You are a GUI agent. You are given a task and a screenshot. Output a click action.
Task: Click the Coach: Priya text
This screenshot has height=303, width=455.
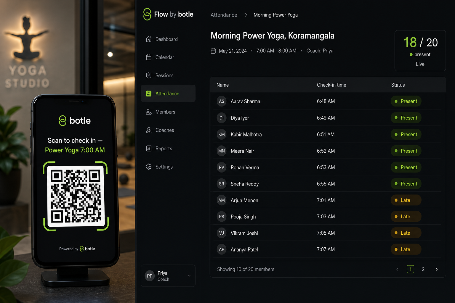320,51
